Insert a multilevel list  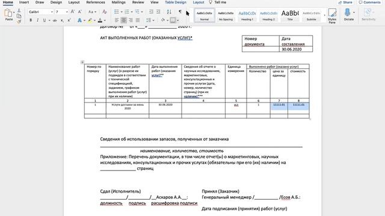click(x=137, y=12)
